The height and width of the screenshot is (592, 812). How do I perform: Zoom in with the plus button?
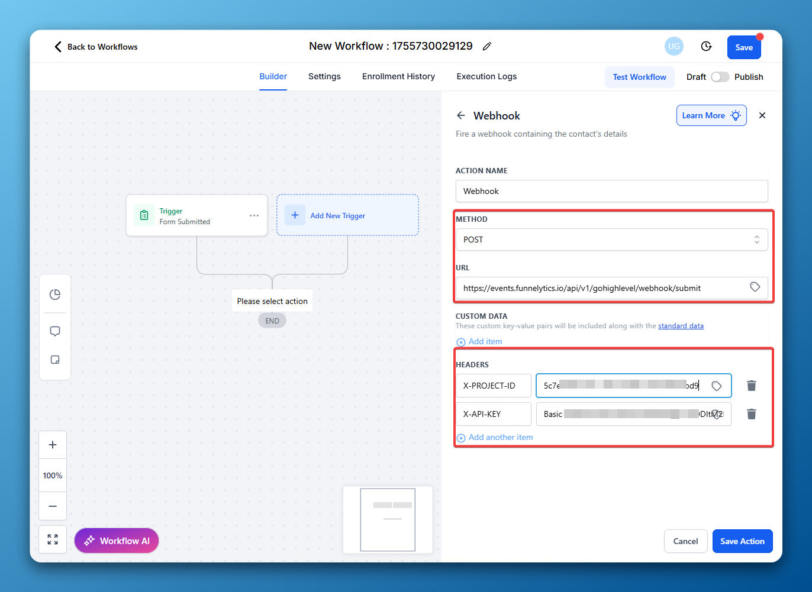[x=53, y=445]
